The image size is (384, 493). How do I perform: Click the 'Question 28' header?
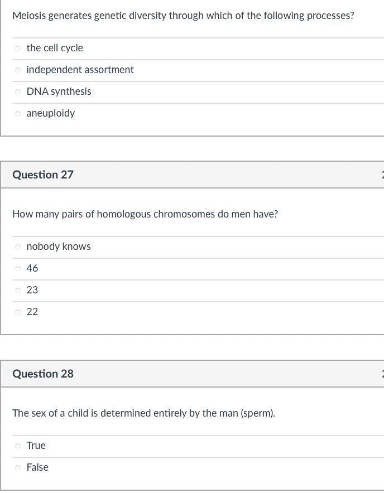[x=43, y=374]
